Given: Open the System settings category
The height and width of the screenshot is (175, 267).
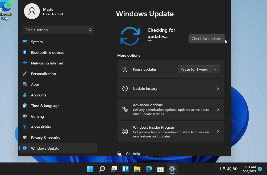Looking at the screenshot, I should click(x=58, y=42).
